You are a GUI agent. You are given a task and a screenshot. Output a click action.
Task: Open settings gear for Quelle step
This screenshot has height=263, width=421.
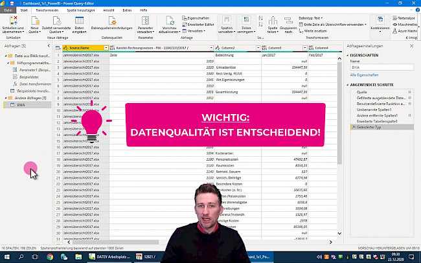click(409, 92)
